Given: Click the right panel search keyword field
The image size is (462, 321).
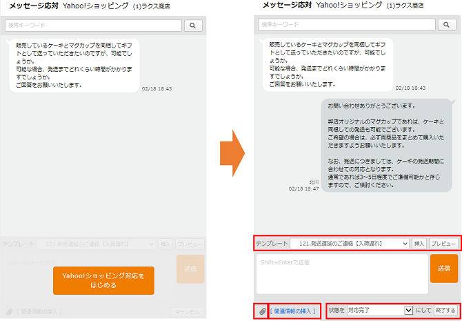Looking at the screenshot, I should tap(347, 24).
